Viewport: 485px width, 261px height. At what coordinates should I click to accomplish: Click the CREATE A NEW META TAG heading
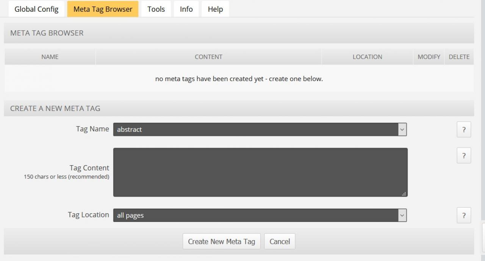coord(55,108)
